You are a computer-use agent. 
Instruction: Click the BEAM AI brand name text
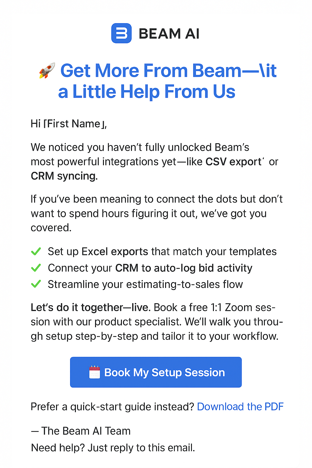click(169, 34)
